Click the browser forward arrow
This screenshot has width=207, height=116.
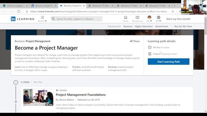[12, 12]
